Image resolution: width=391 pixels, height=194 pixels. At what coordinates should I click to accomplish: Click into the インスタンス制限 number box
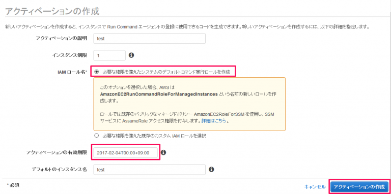(109, 55)
